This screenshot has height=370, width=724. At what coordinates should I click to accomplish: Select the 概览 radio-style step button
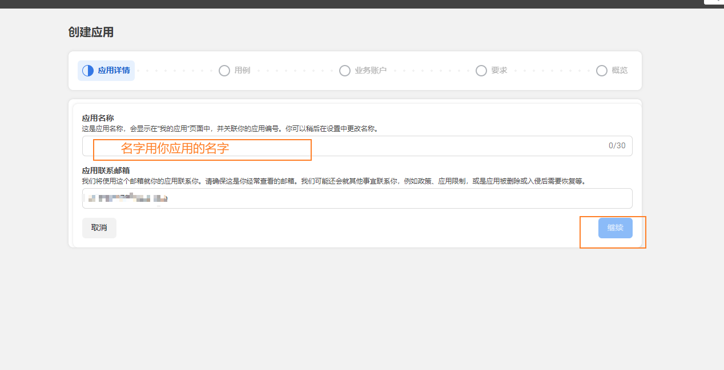(x=602, y=71)
